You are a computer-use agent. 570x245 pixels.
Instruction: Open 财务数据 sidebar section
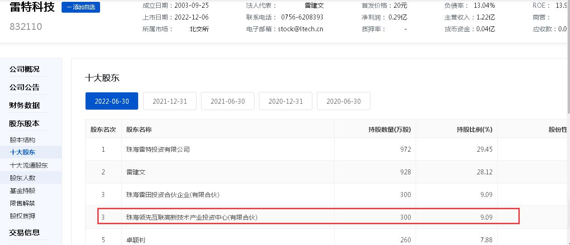(24, 106)
